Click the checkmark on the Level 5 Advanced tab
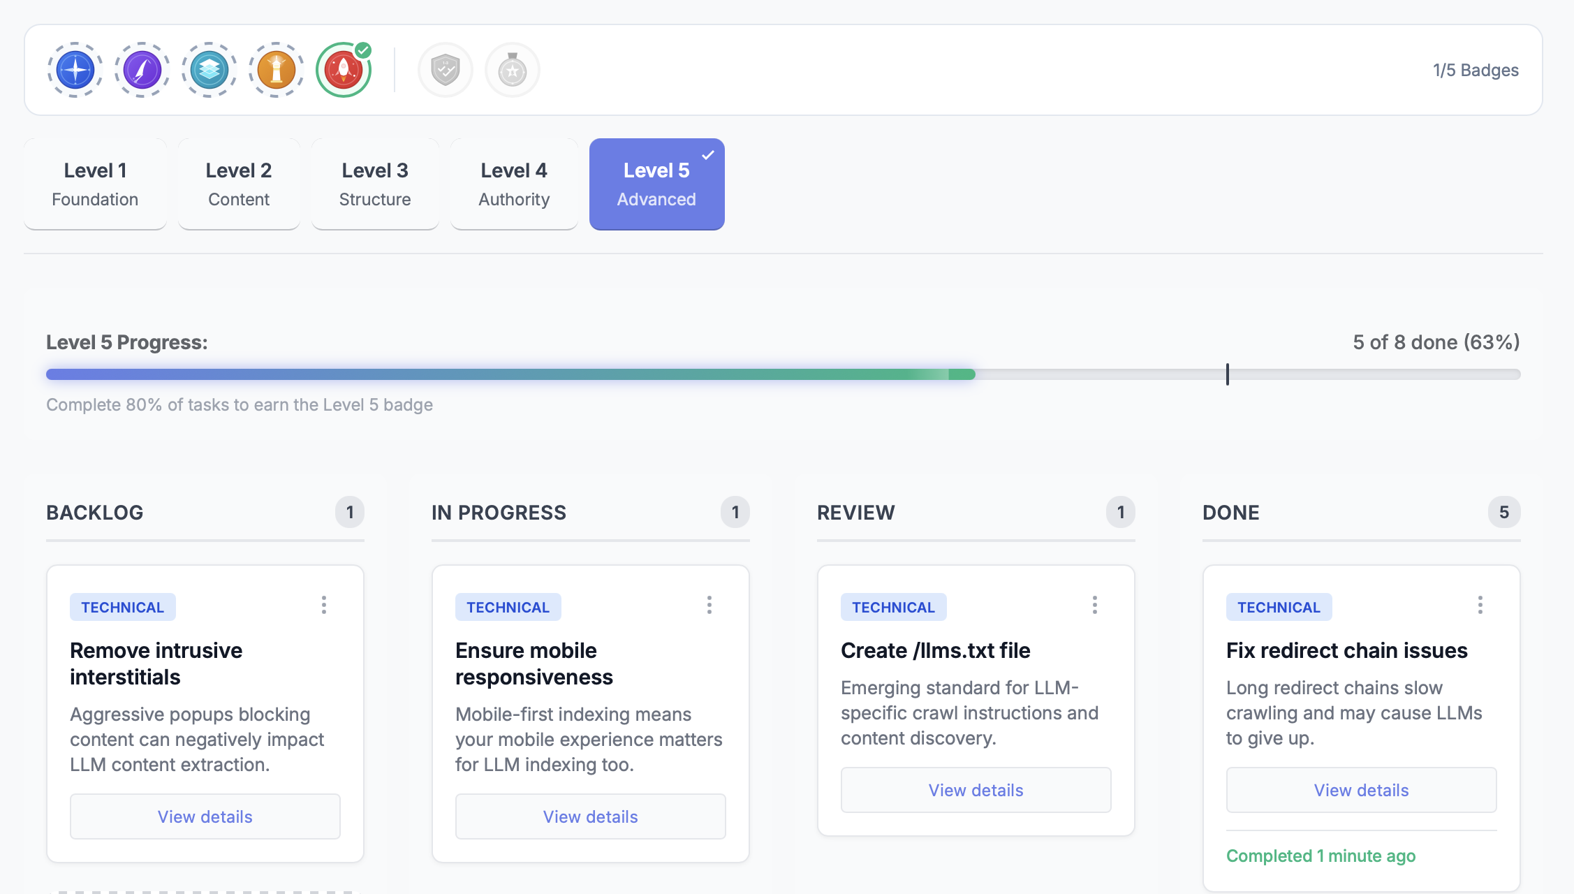The height and width of the screenshot is (894, 1574). (707, 156)
